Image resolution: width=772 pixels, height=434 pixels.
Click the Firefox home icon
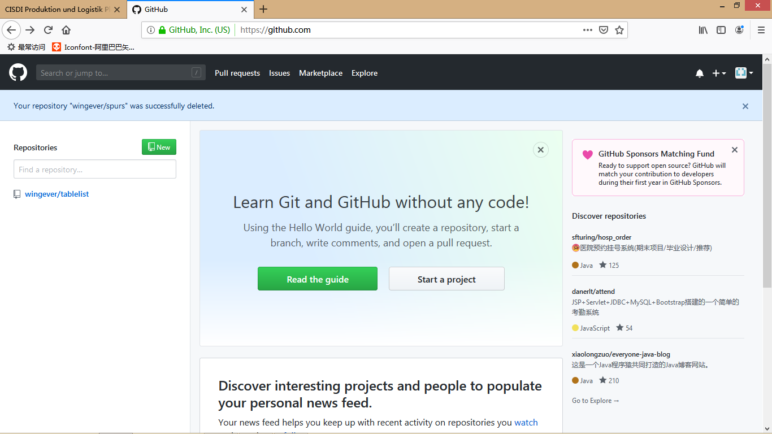(x=66, y=30)
